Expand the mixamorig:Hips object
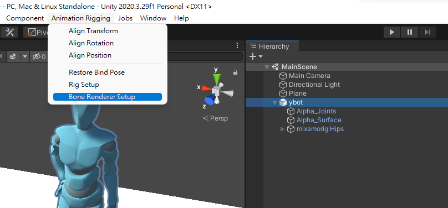Image resolution: width=448 pixels, height=208 pixels. (283, 129)
